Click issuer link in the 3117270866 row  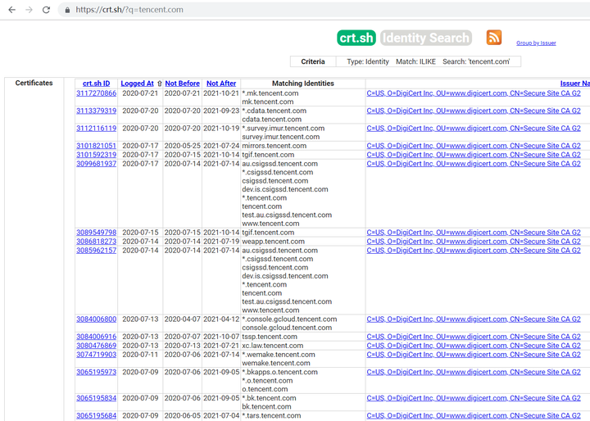(474, 93)
